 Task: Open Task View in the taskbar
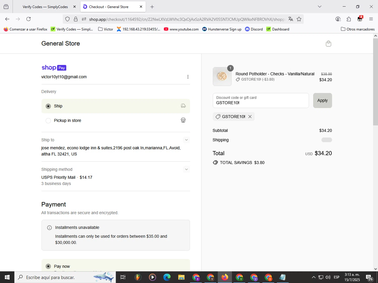point(123,277)
